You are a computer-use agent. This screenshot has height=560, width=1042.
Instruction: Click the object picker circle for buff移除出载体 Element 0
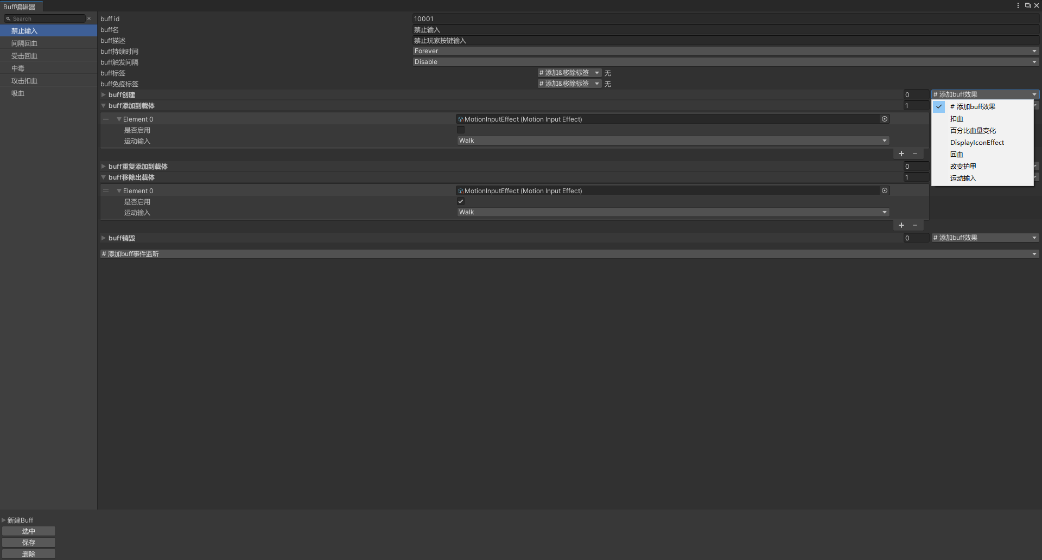(x=885, y=190)
